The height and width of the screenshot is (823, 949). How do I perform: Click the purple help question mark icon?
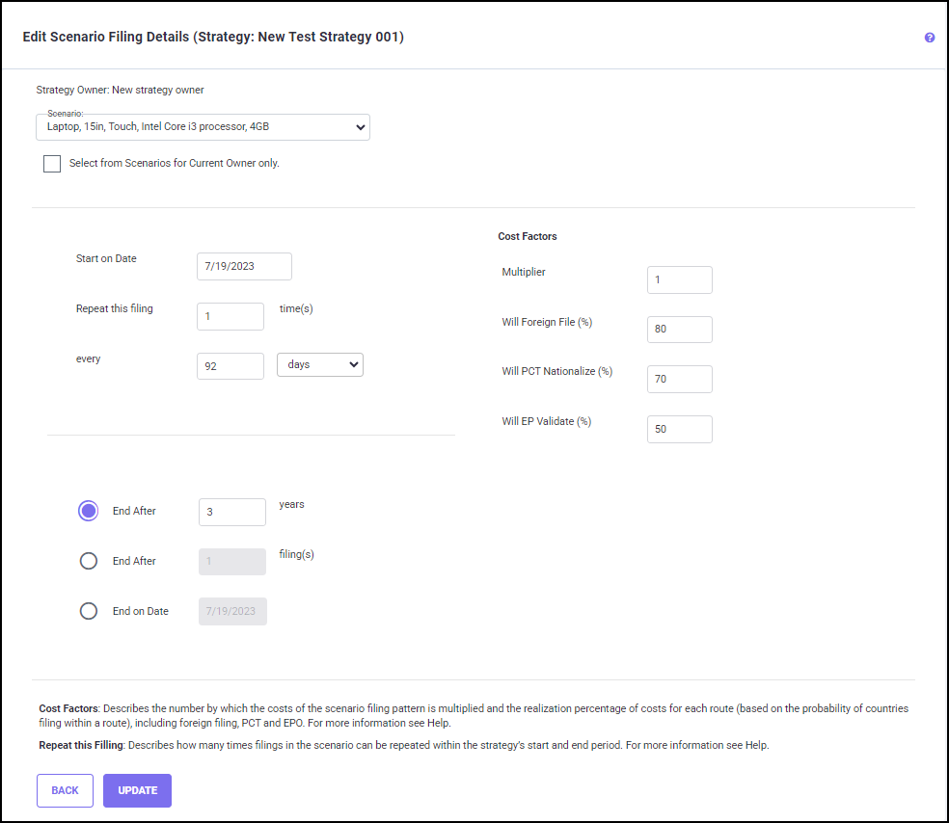(930, 38)
